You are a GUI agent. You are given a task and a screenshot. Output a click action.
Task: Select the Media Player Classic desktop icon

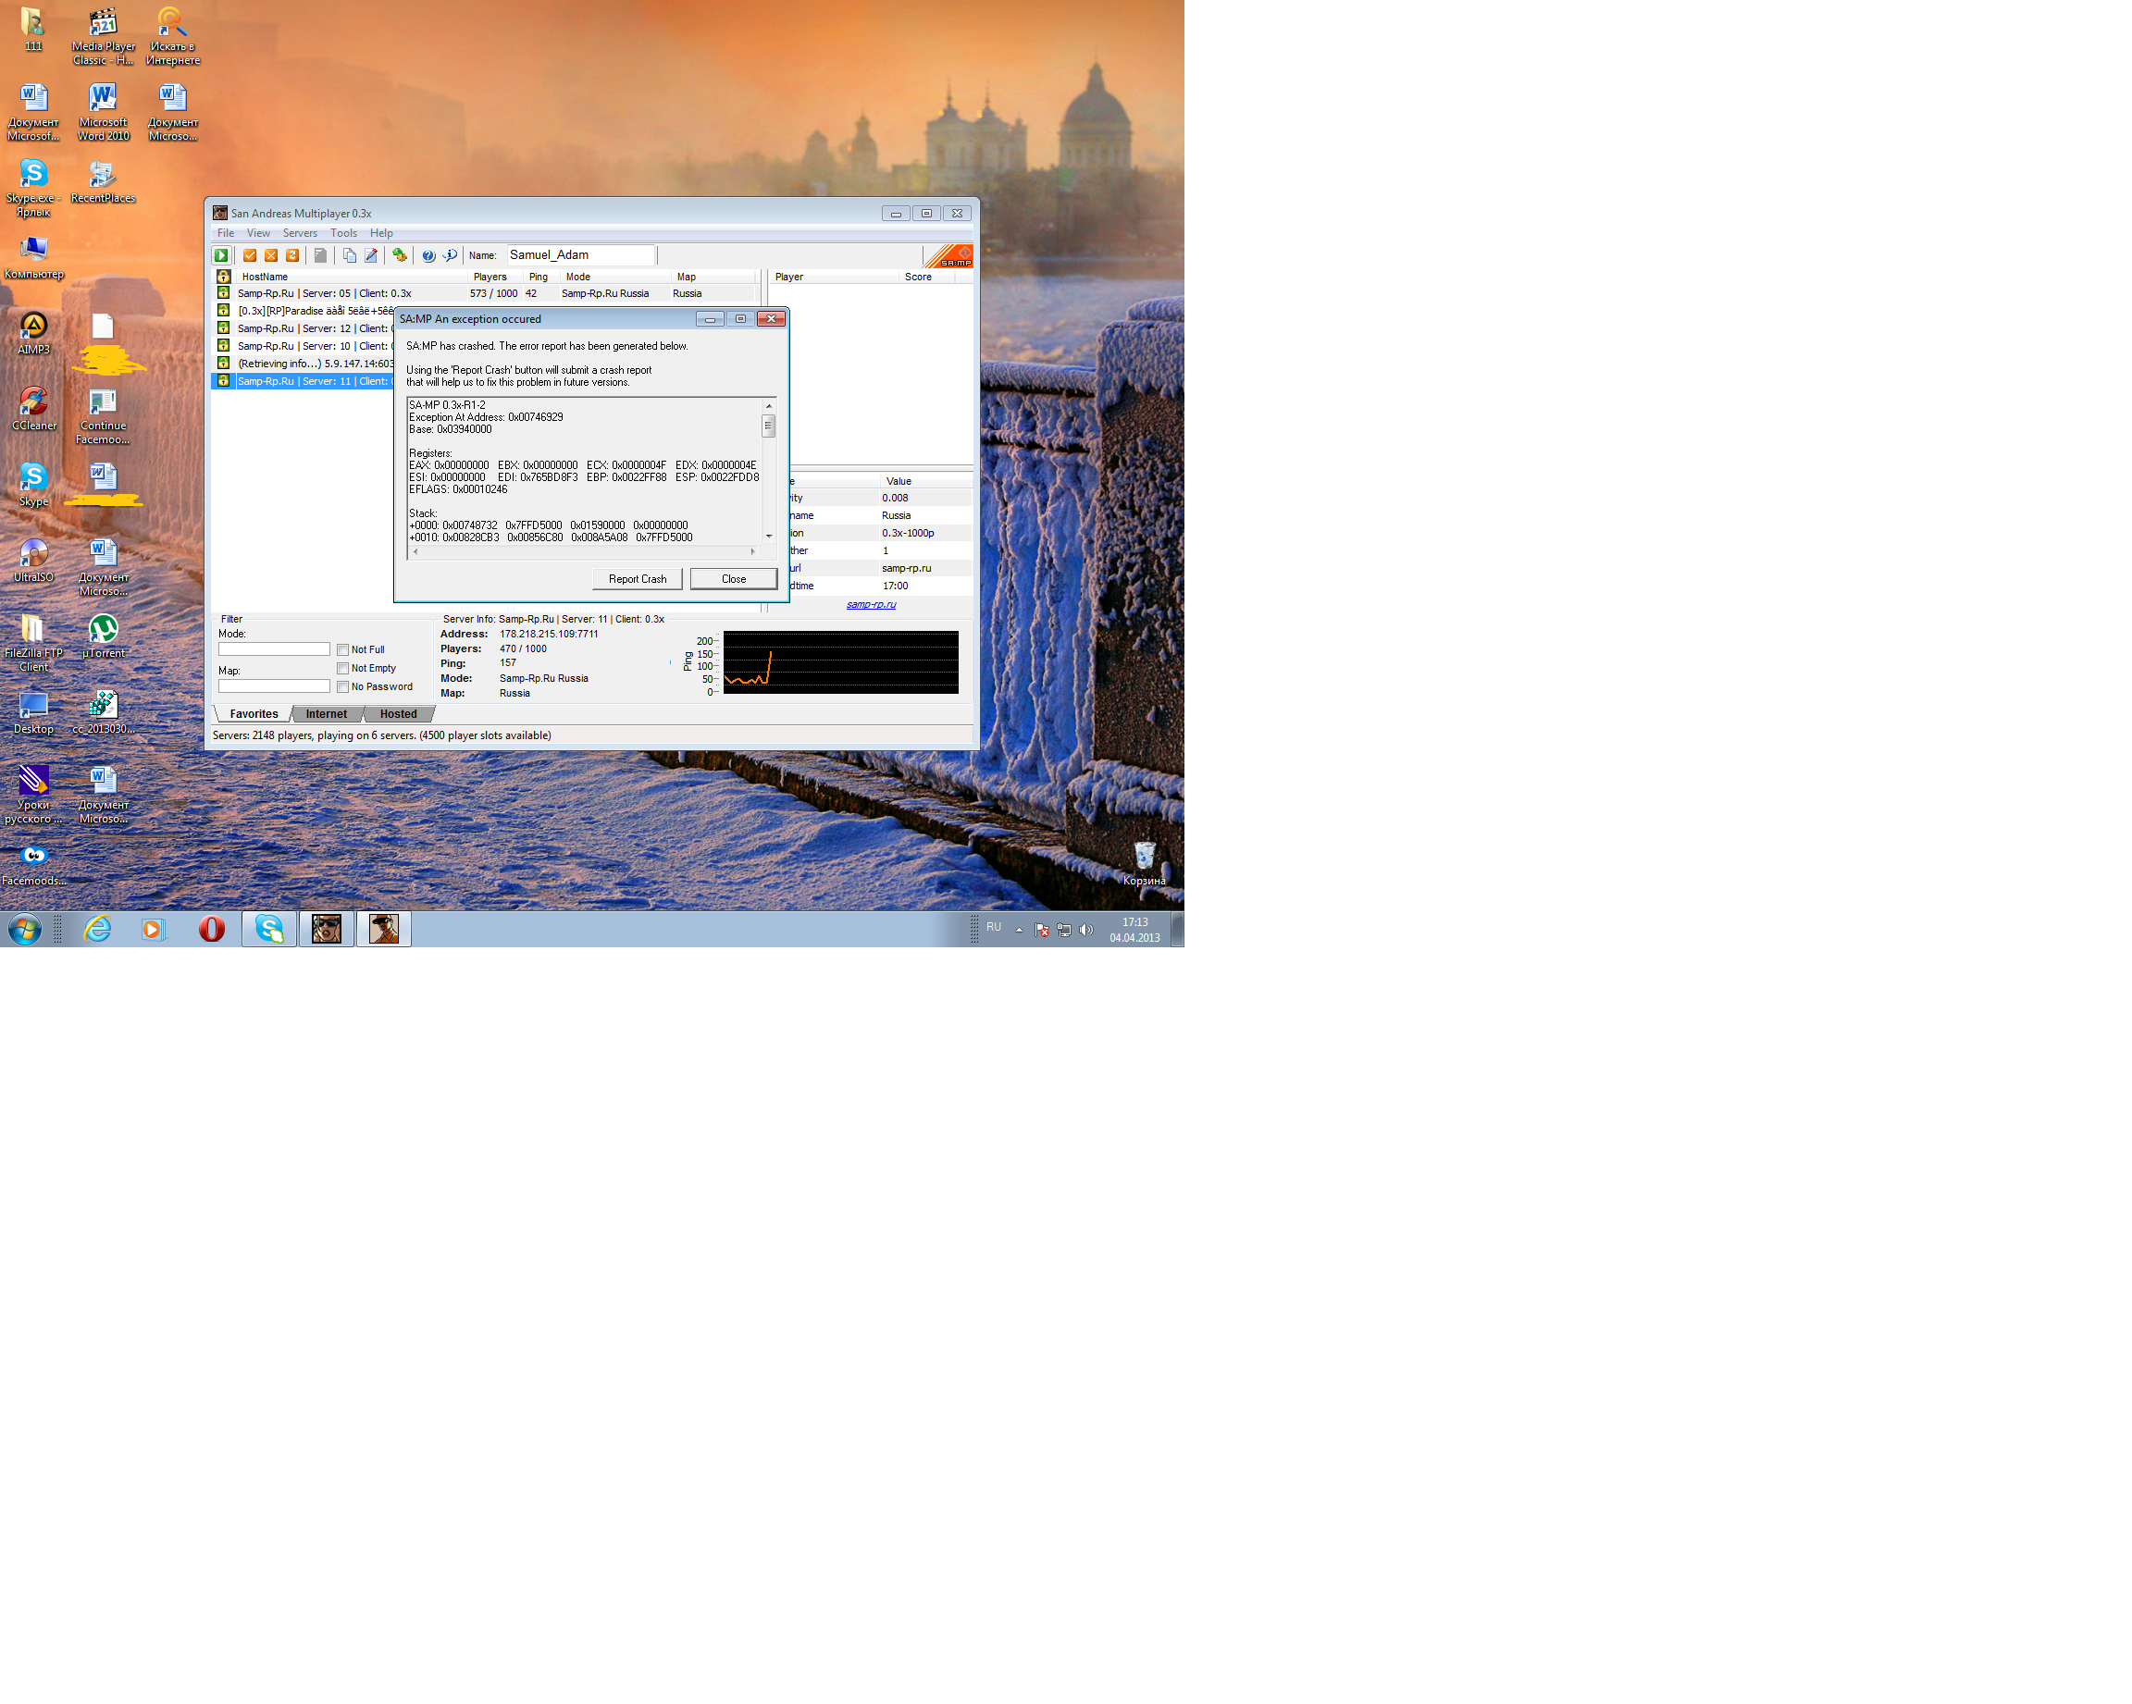point(103,35)
